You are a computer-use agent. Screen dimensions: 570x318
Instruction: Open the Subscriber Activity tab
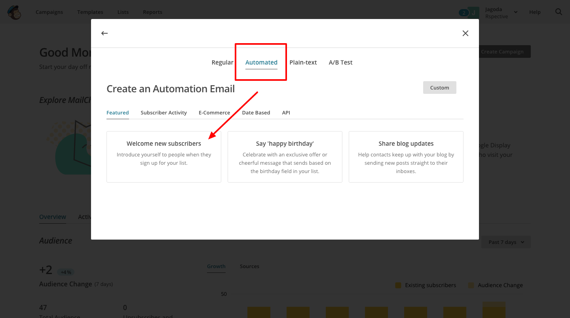(x=163, y=112)
